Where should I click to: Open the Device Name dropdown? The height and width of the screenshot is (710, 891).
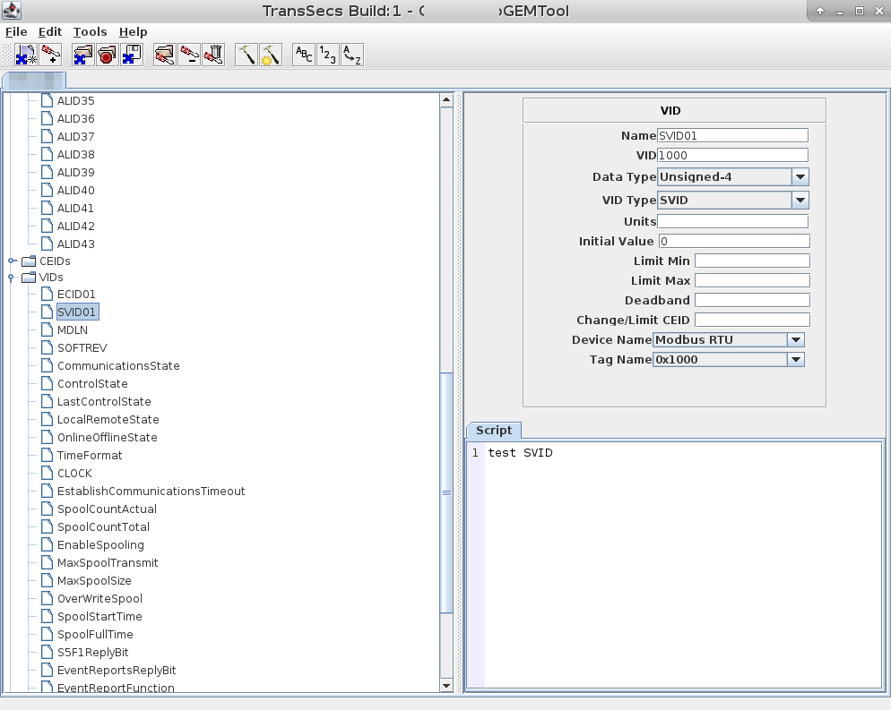[x=795, y=340]
